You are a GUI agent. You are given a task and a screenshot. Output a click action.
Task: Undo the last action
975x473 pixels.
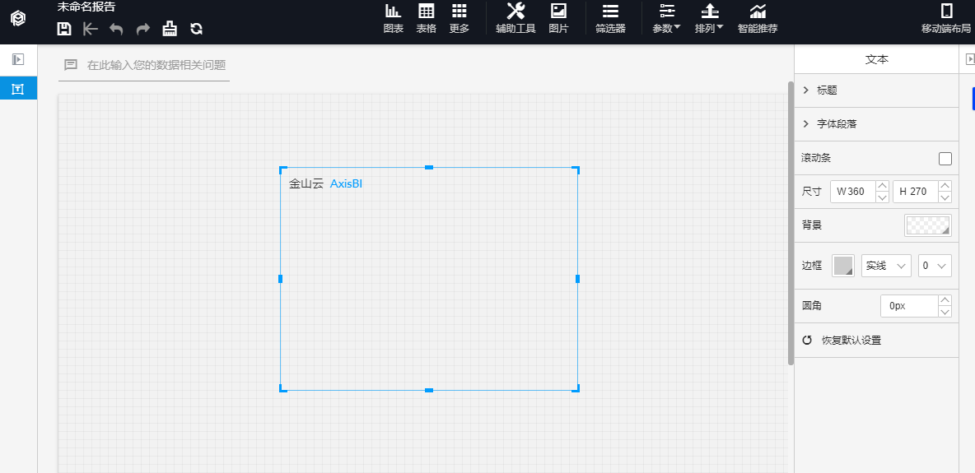click(116, 29)
